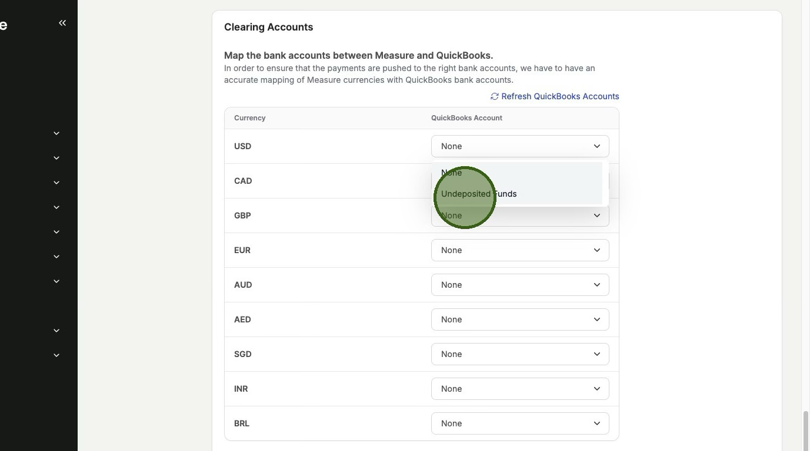810x451 pixels.
Task: Click the "Clearing Accounts" section heading
Action: [268, 27]
